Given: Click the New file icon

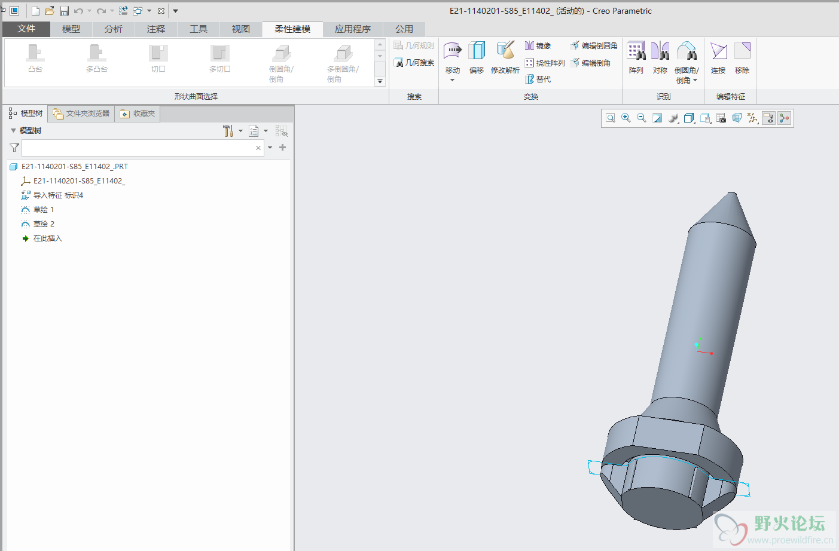Looking at the screenshot, I should 35,11.
